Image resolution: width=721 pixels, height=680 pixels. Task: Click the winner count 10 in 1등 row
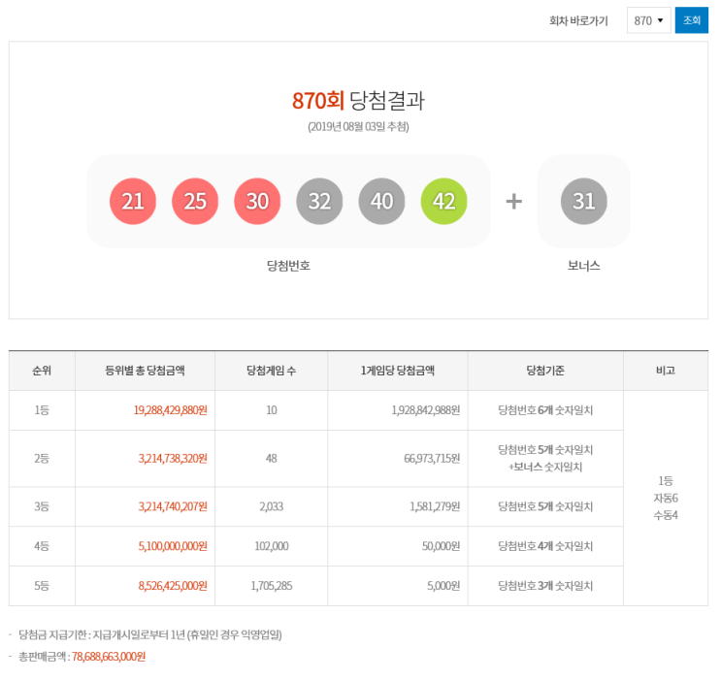tap(272, 410)
